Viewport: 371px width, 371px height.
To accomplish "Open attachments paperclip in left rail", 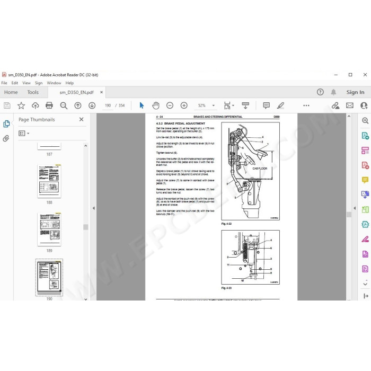I will [x=6, y=138].
